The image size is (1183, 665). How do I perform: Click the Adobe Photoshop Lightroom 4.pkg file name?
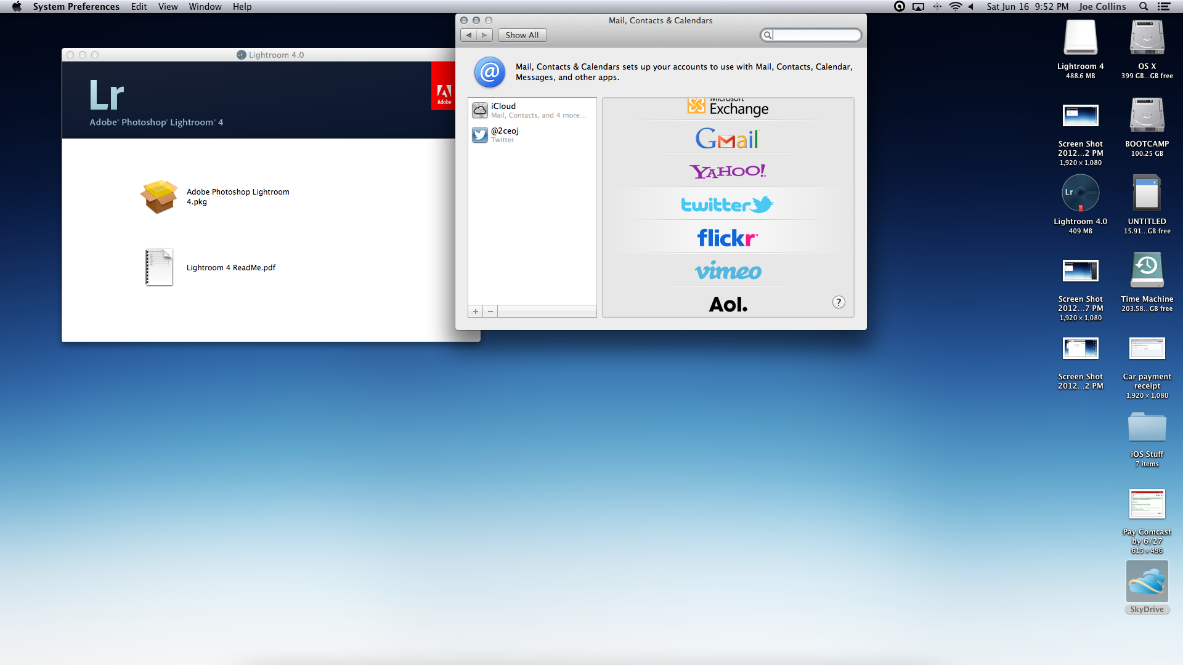[238, 196]
